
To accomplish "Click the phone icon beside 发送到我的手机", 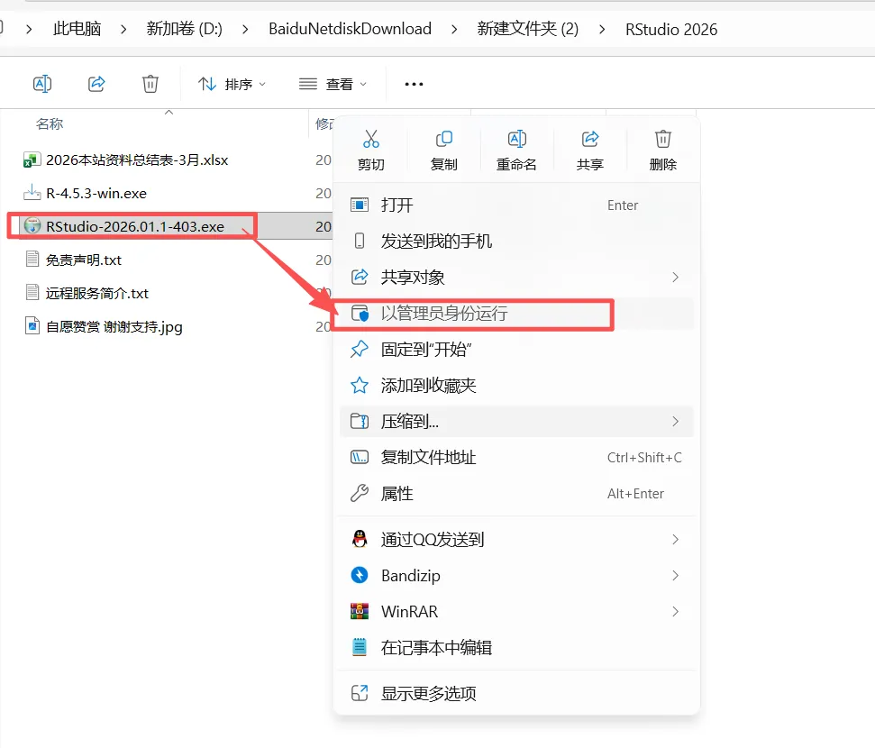I will pos(360,242).
